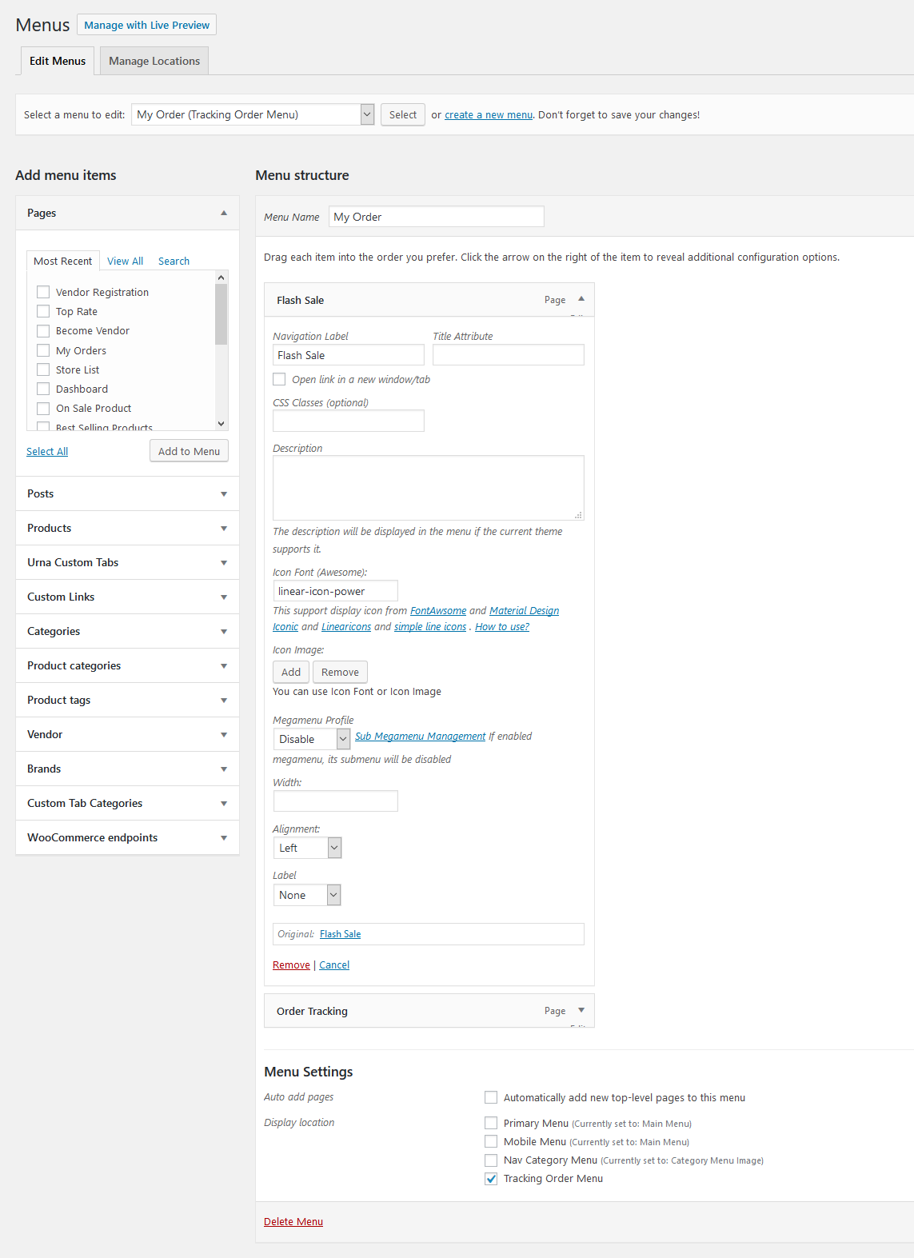Open the Sub Megamenu Management link

(421, 736)
